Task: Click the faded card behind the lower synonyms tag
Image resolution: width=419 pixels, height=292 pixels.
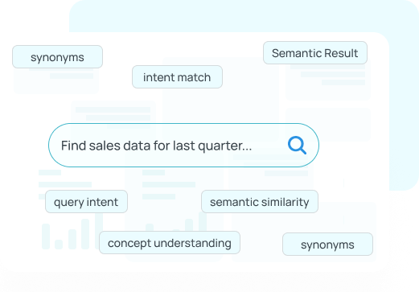Action: point(304,232)
